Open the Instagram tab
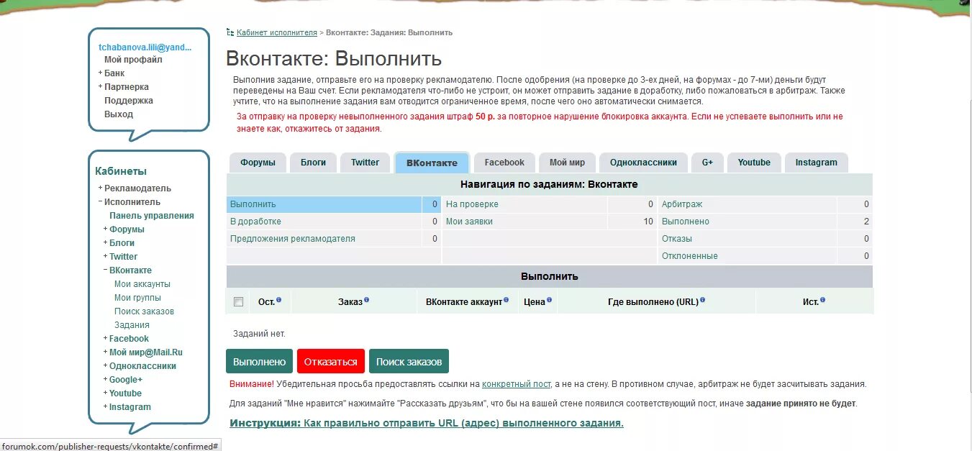The image size is (972, 451). [x=816, y=163]
